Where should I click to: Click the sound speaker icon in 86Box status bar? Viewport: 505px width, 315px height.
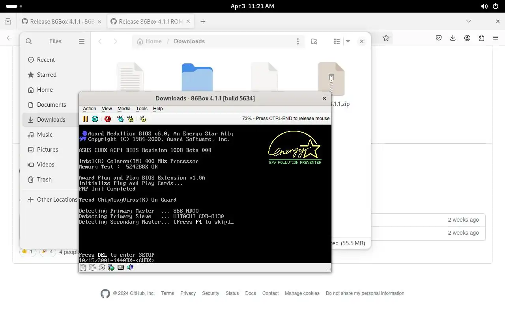tap(130, 267)
